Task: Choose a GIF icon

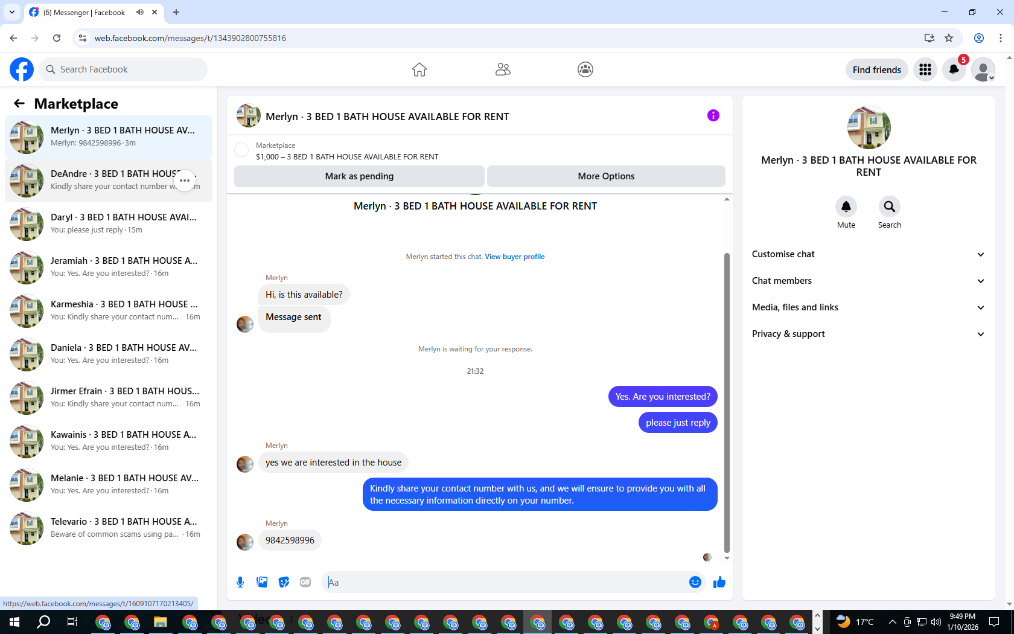Action: pos(305,582)
